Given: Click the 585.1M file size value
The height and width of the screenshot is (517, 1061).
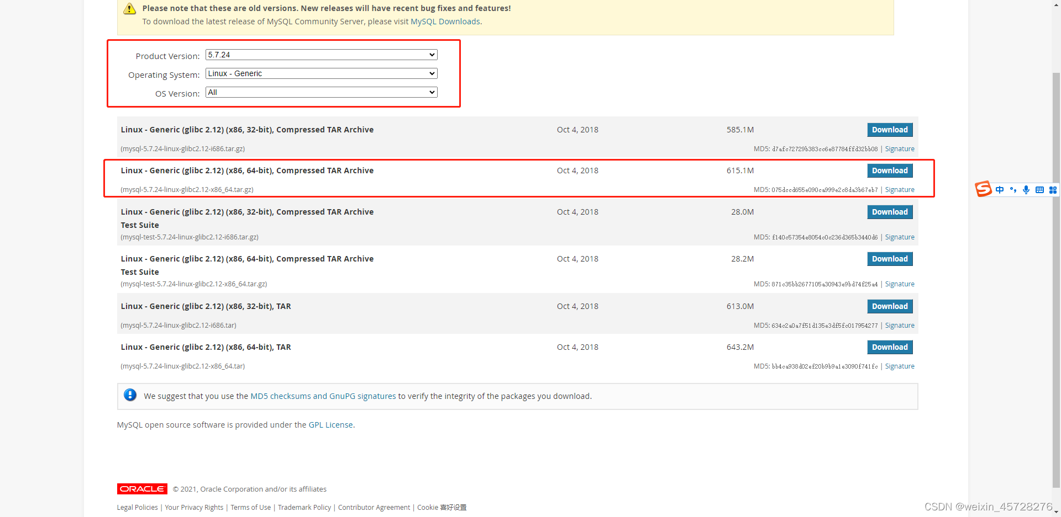Looking at the screenshot, I should [x=740, y=130].
